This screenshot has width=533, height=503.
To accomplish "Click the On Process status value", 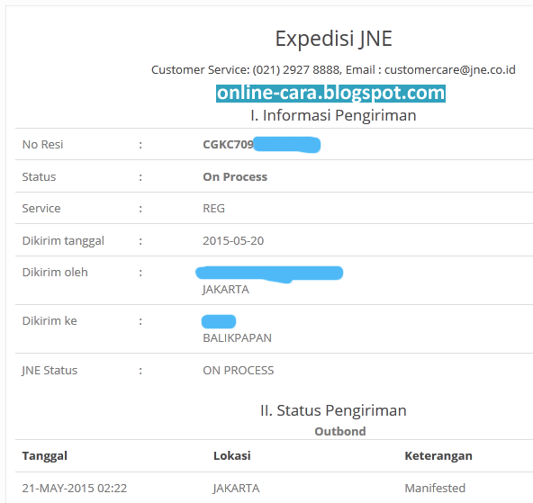I will click(235, 176).
